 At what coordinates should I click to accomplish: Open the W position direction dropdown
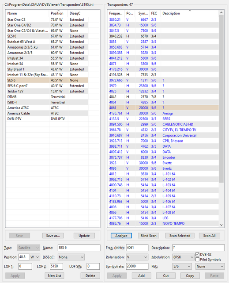coord(35,257)
